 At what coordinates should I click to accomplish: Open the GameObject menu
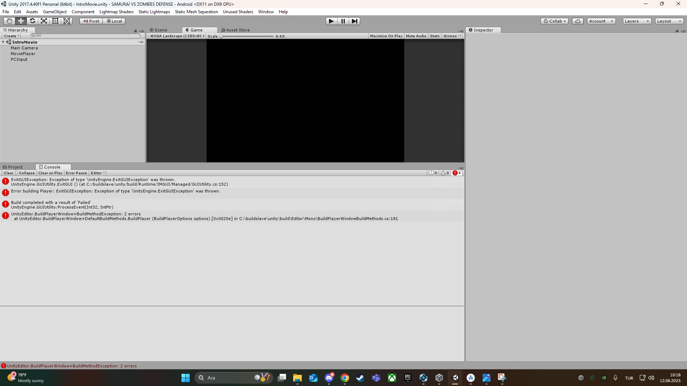55,12
